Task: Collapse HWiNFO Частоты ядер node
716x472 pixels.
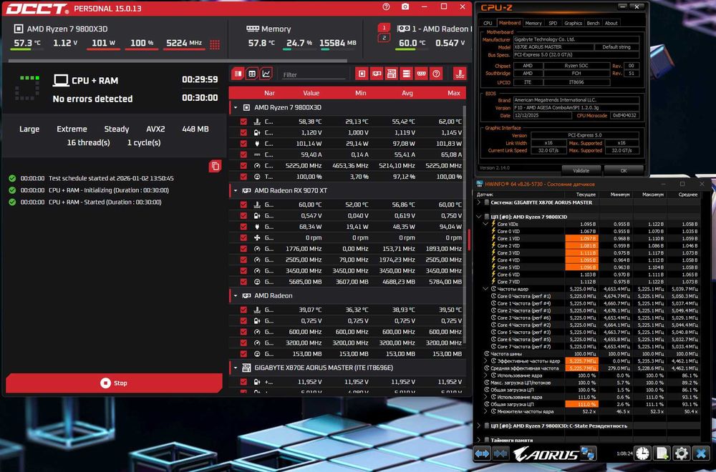Action: [485, 289]
